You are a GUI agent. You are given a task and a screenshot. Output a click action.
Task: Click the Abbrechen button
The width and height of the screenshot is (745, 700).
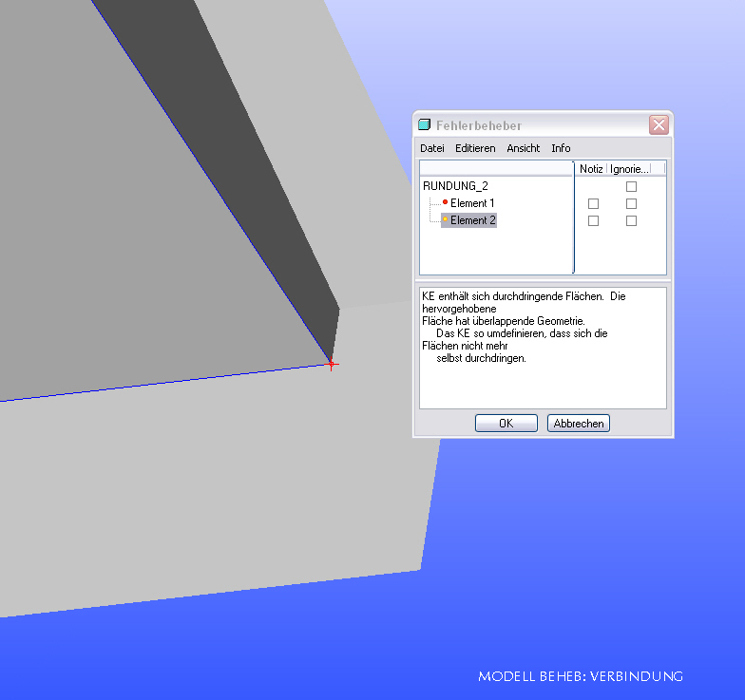tap(578, 424)
